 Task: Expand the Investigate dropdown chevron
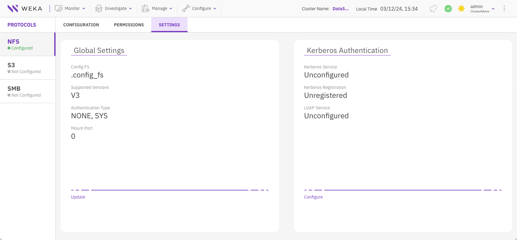130,9
